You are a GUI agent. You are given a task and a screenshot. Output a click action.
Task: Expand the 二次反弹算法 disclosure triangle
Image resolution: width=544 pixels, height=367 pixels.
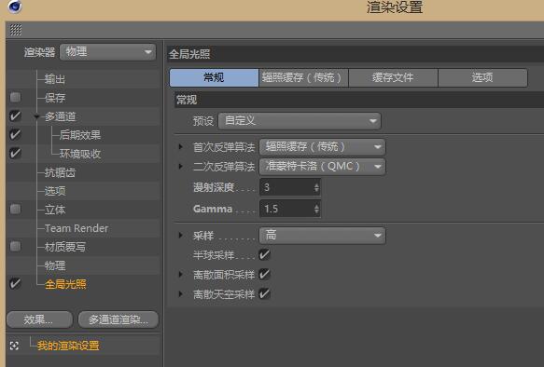coord(181,166)
